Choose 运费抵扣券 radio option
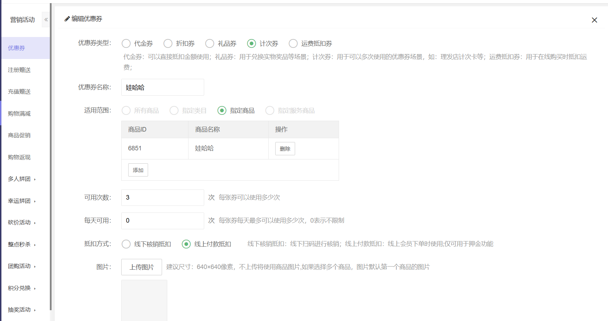The image size is (608, 321). click(x=293, y=44)
